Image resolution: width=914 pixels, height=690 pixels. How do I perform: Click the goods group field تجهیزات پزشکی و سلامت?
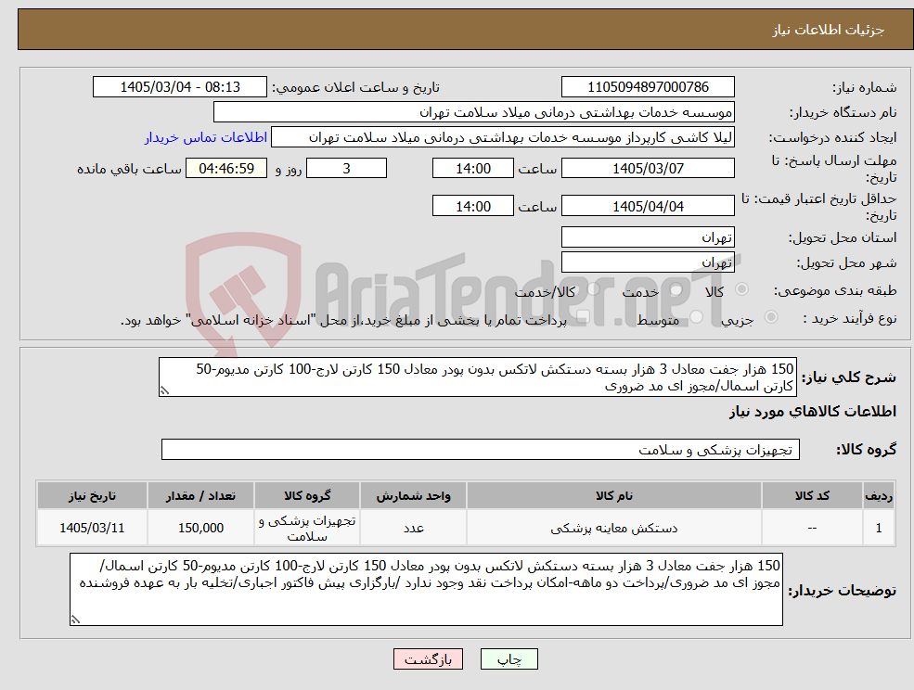click(481, 449)
